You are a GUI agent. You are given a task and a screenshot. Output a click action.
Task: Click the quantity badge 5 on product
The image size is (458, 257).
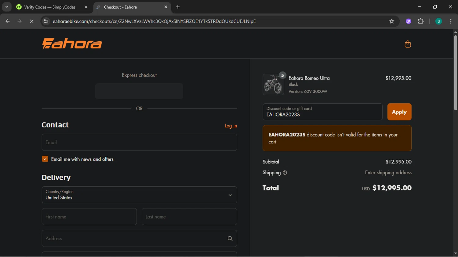click(282, 75)
